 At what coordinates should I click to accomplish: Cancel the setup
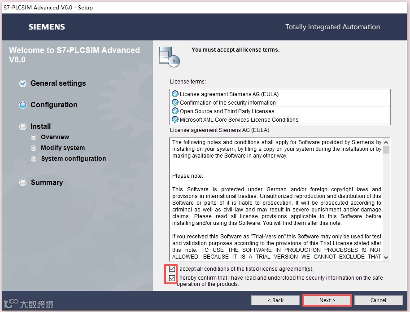point(378,300)
